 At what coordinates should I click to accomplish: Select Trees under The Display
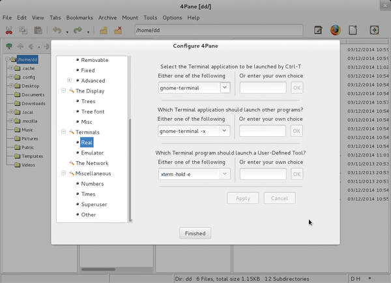point(88,101)
